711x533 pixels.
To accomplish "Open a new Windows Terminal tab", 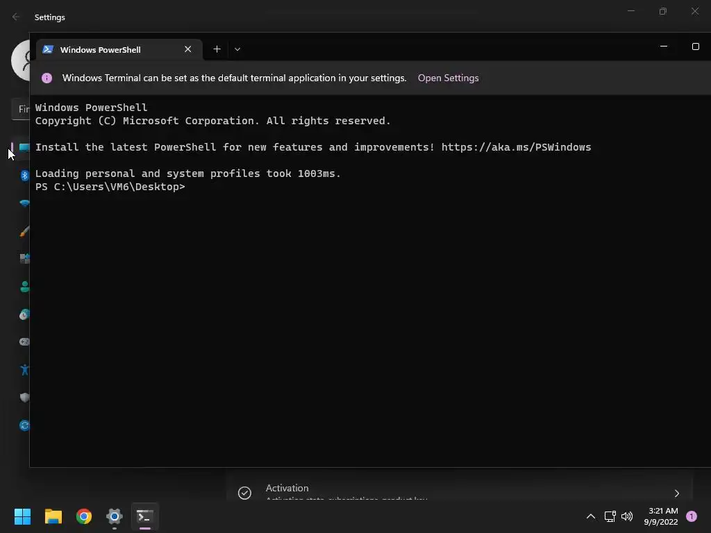I will [217, 49].
